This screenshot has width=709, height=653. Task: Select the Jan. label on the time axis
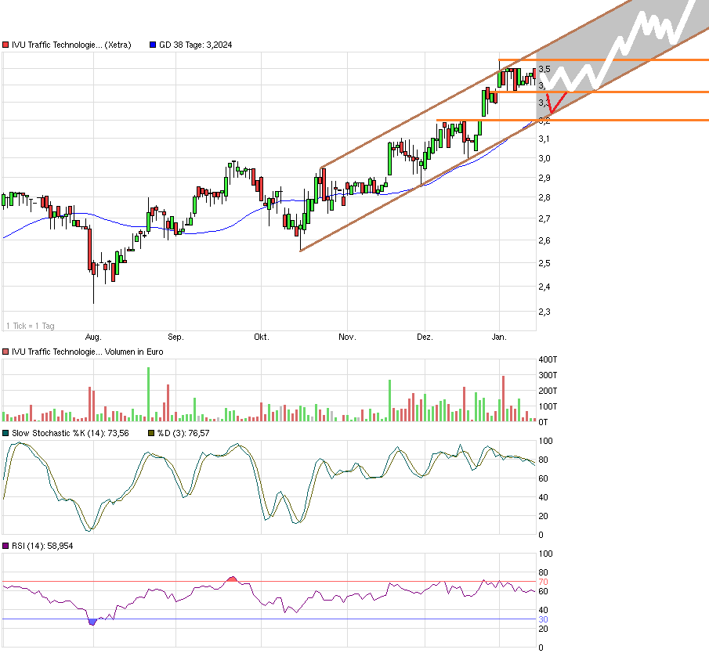coord(499,337)
